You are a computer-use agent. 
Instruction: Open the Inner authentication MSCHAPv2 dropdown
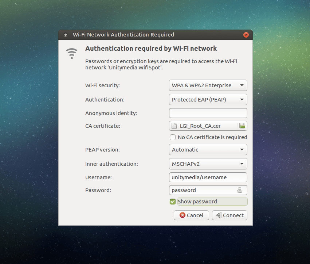[x=208, y=164]
